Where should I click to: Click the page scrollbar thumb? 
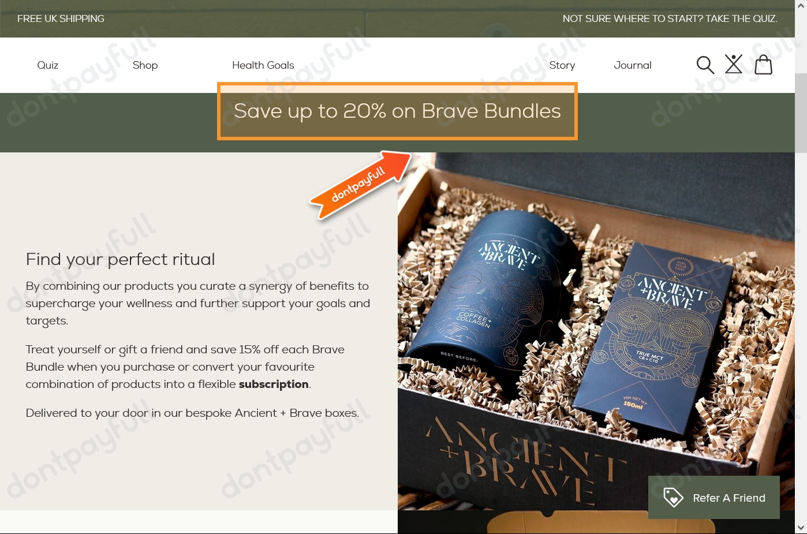point(801,113)
